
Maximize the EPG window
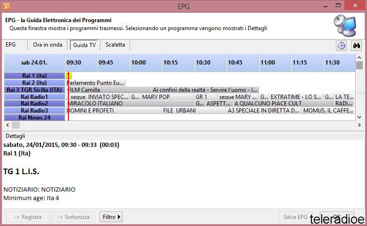point(338,6)
